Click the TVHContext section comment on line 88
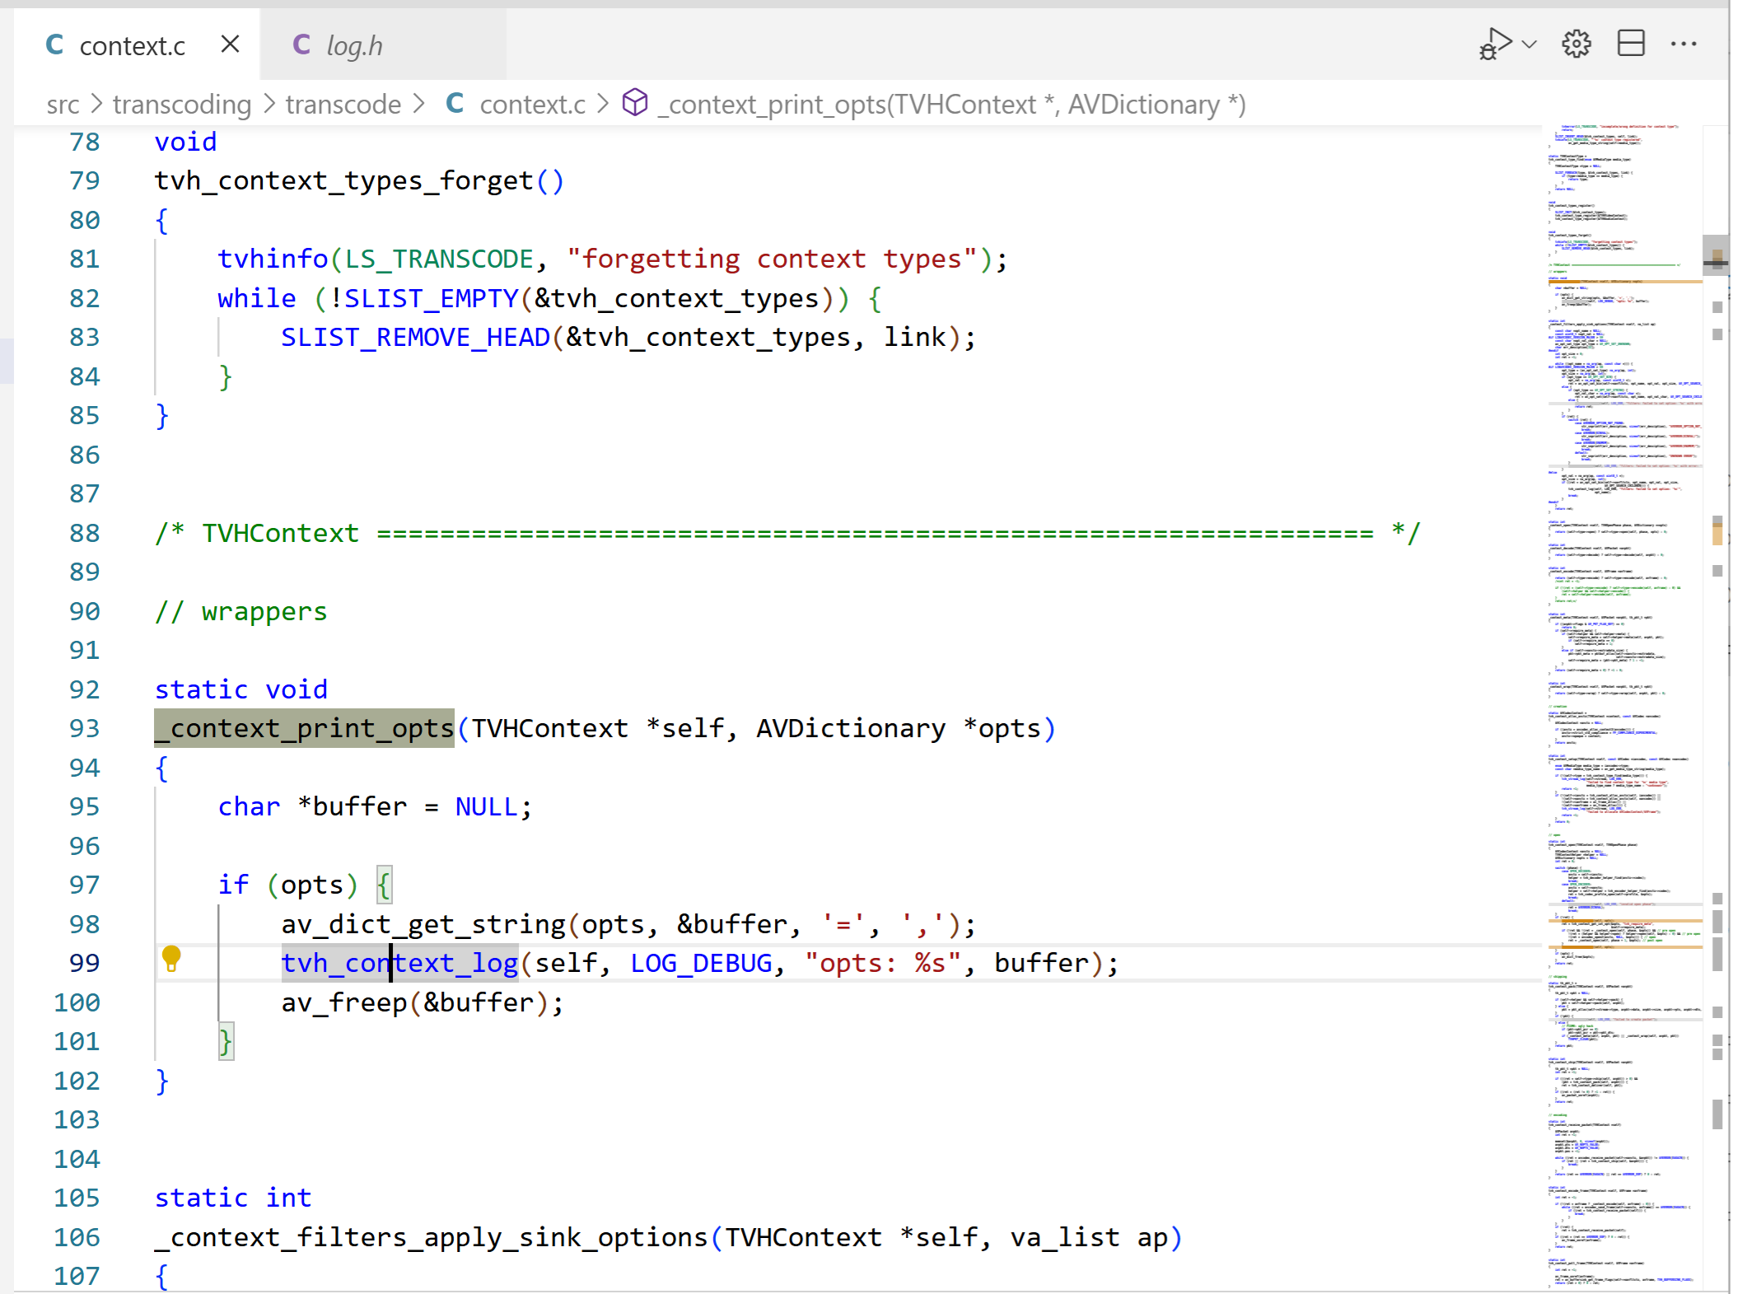Viewport: 1737px width, 1294px height. 787,533
